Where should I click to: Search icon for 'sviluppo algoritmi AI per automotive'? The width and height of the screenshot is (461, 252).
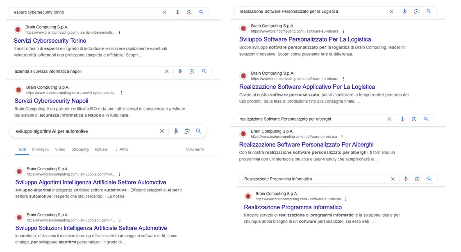click(x=199, y=131)
